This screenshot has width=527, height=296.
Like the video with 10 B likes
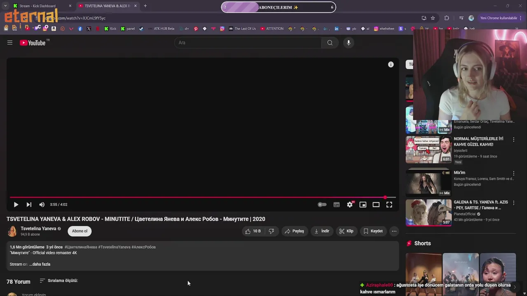253,231
